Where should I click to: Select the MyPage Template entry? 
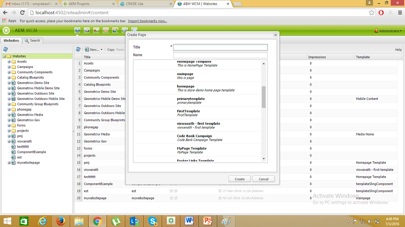(x=198, y=150)
